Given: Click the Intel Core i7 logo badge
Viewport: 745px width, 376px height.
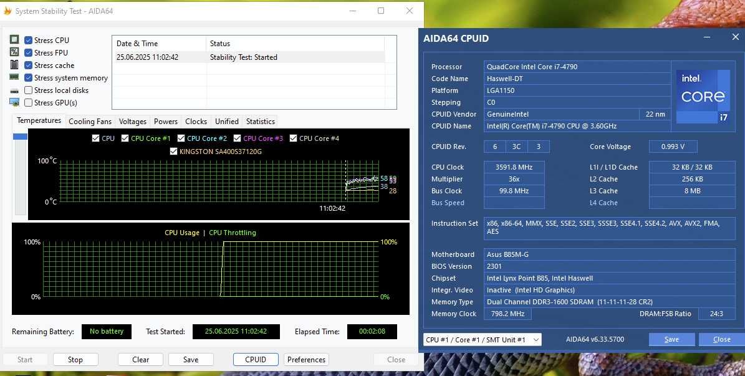Looking at the screenshot, I should point(703,97).
